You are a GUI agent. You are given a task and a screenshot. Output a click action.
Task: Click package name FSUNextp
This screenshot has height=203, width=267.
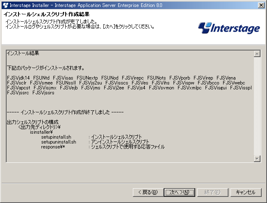click(x=87, y=78)
